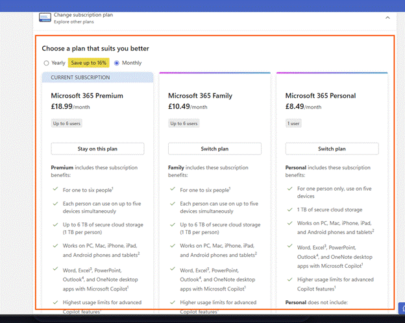Screen dimensions: 405x323
Task: Click Up to 6 users tag under Family
Action: pyautogui.click(x=184, y=123)
